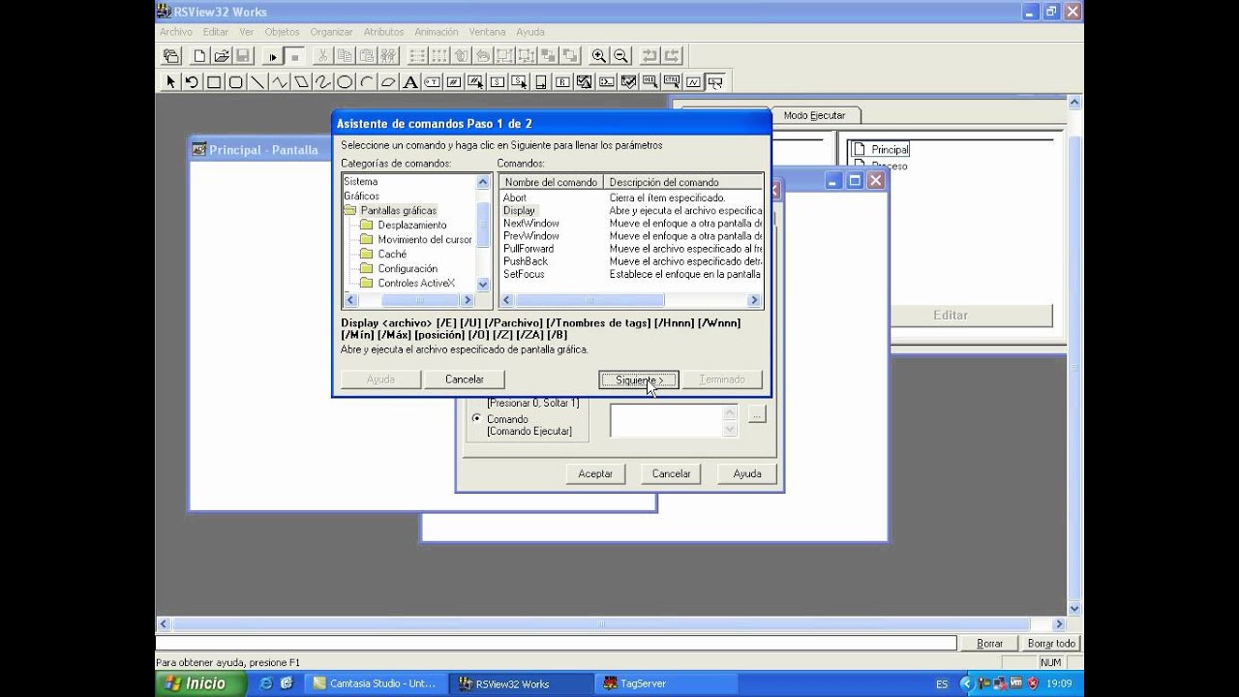This screenshot has height=697, width=1239.
Task: Select the Rotate tool
Action: (x=192, y=82)
